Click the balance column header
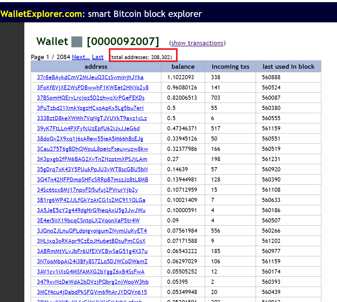This screenshot has height=302, width=337. click(x=183, y=66)
